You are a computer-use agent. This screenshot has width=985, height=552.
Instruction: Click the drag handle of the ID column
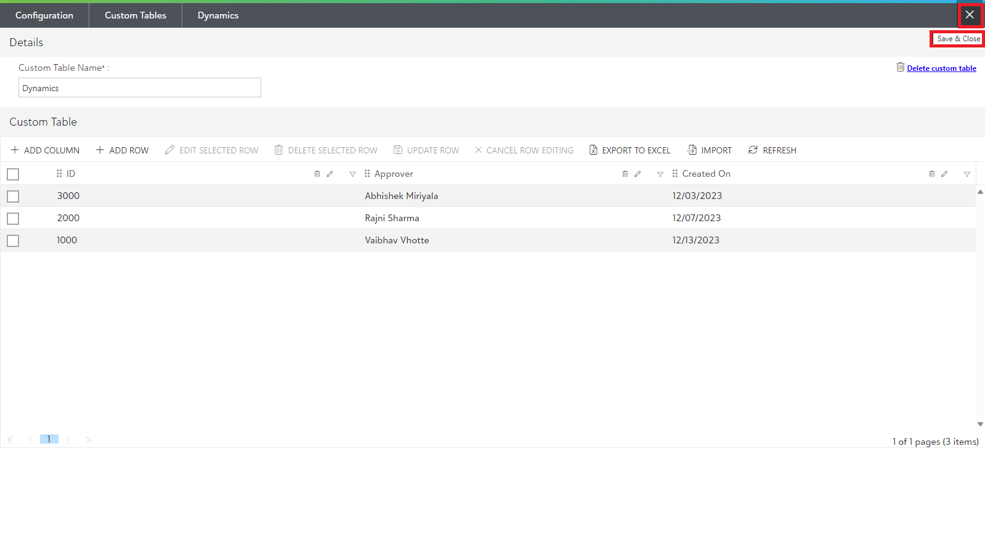pos(59,174)
